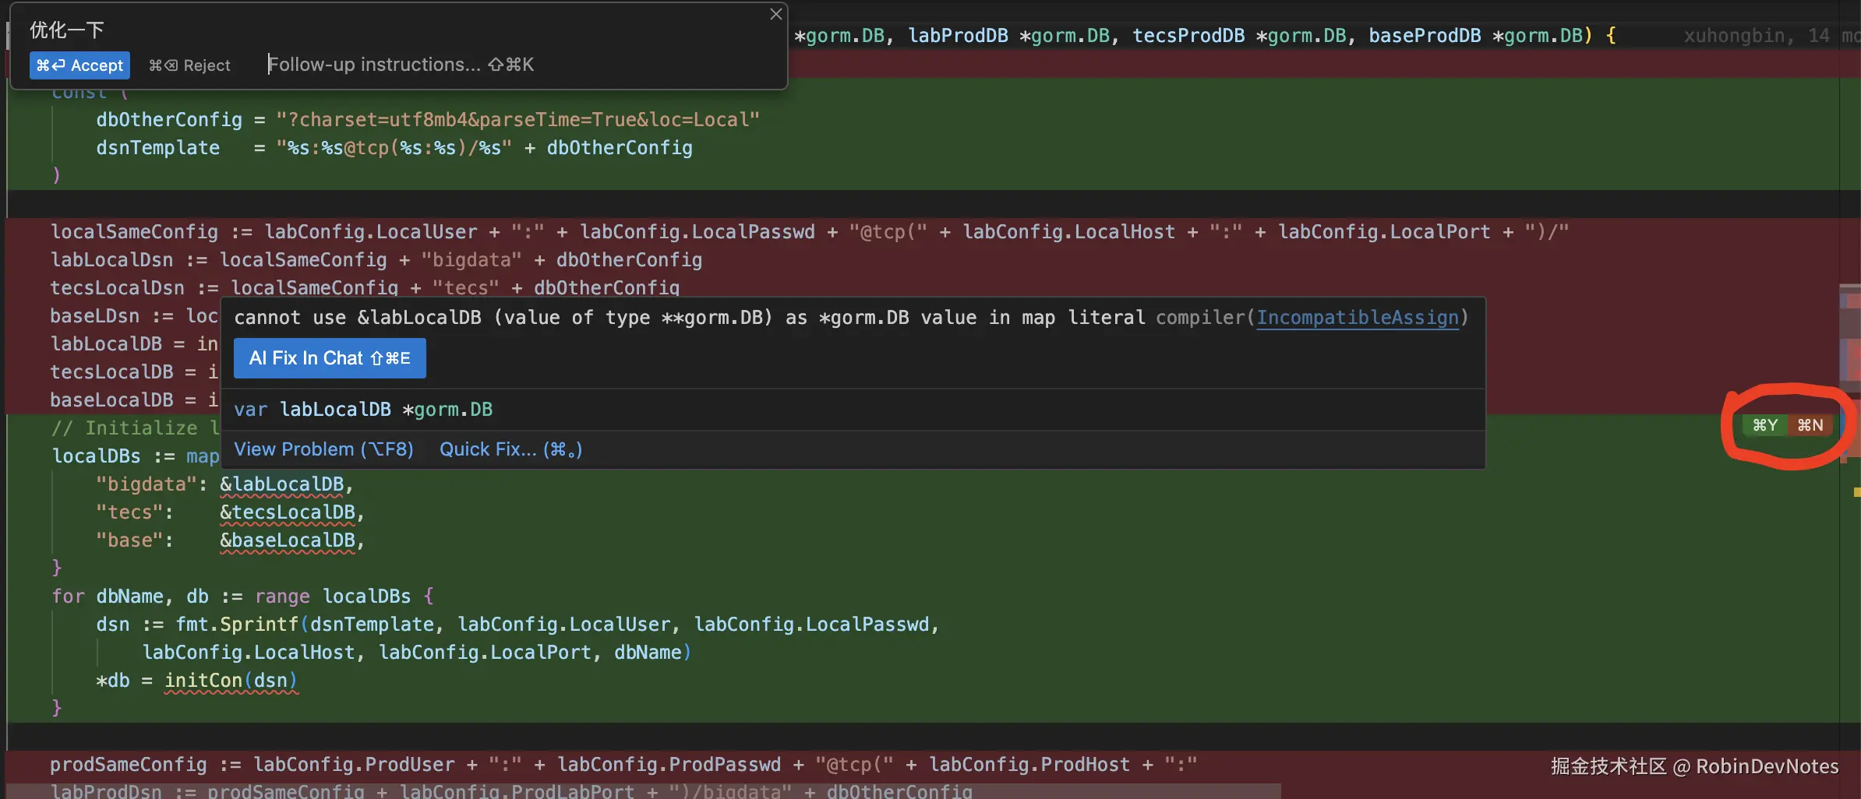Close the inline prompt popup

pos(775,14)
